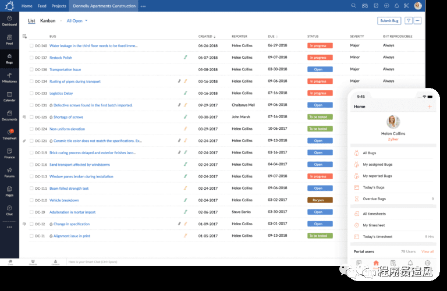Open the filter funnel icon
Screen dimensions: 447x291
409,20
